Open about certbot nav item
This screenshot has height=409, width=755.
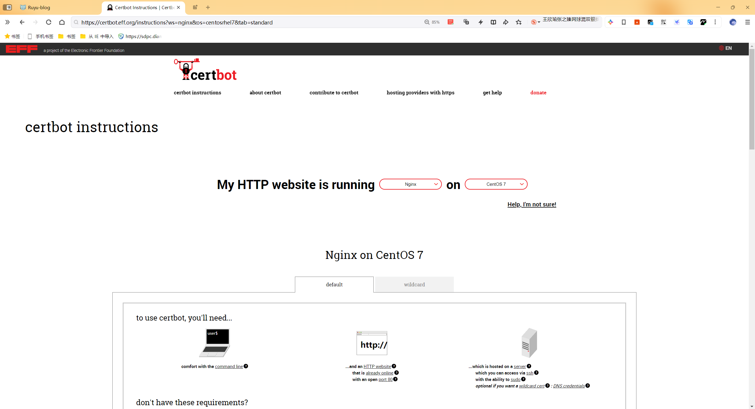click(x=265, y=93)
